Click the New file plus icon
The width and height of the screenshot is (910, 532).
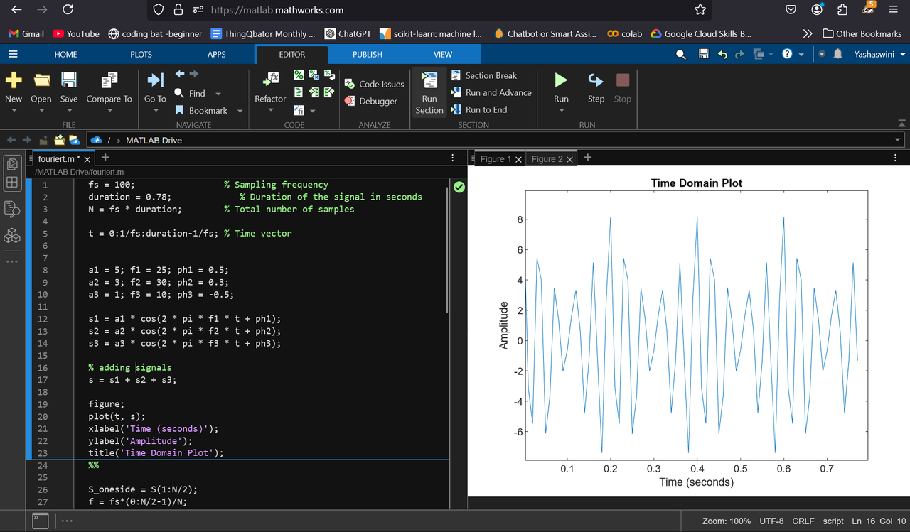point(14,80)
